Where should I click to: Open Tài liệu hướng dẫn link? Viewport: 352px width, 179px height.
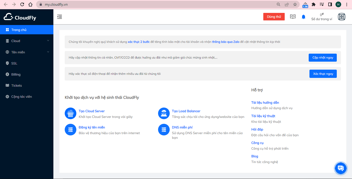tap(265, 103)
